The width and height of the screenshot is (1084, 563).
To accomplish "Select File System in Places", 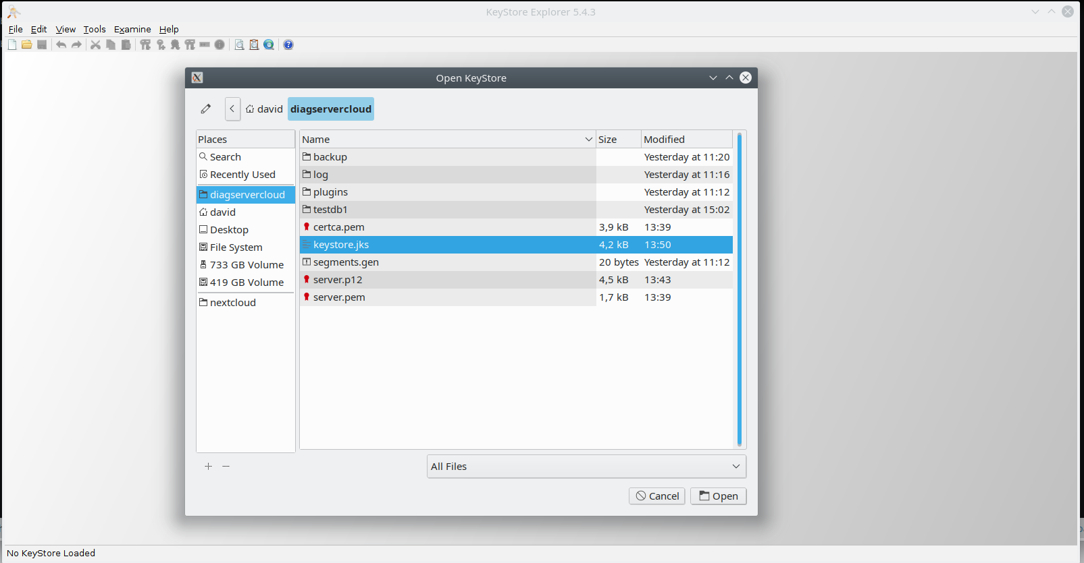I will (246, 247).
